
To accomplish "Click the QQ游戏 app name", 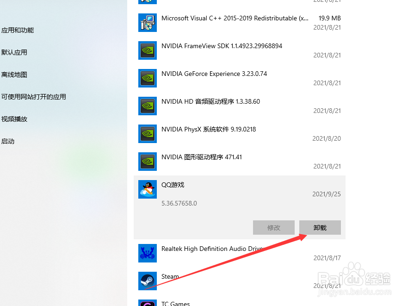I will pos(173,185).
